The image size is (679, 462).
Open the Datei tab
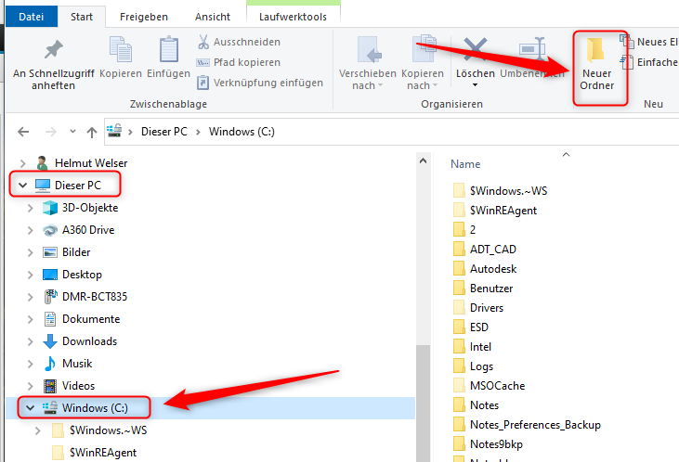pos(31,17)
